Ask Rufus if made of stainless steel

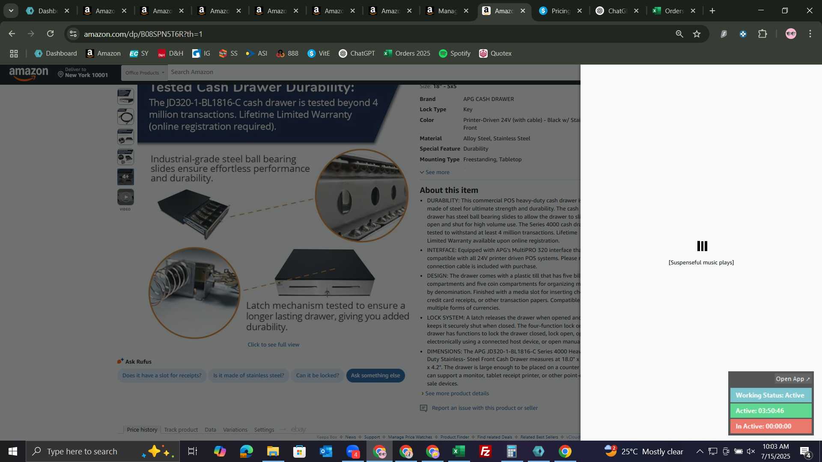249,376
